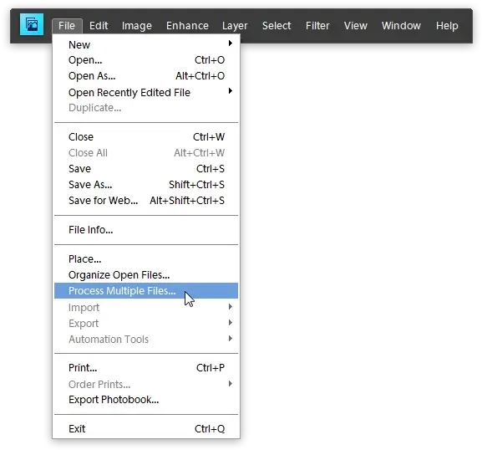Expand the Import submenu
The width and height of the screenshot is (482, 450).
click(x=146, y=307)
